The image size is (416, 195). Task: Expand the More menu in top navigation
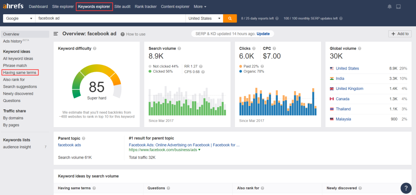point(200,6)
